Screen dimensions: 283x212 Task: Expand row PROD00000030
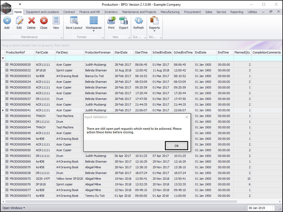[x=7, y=65]
